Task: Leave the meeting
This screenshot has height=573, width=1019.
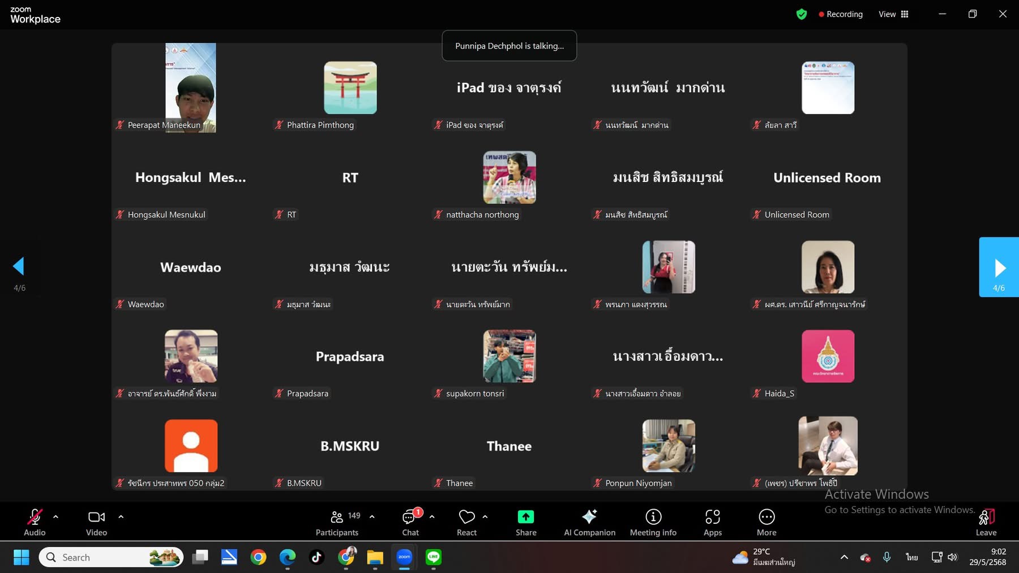Action: [986, 523]
